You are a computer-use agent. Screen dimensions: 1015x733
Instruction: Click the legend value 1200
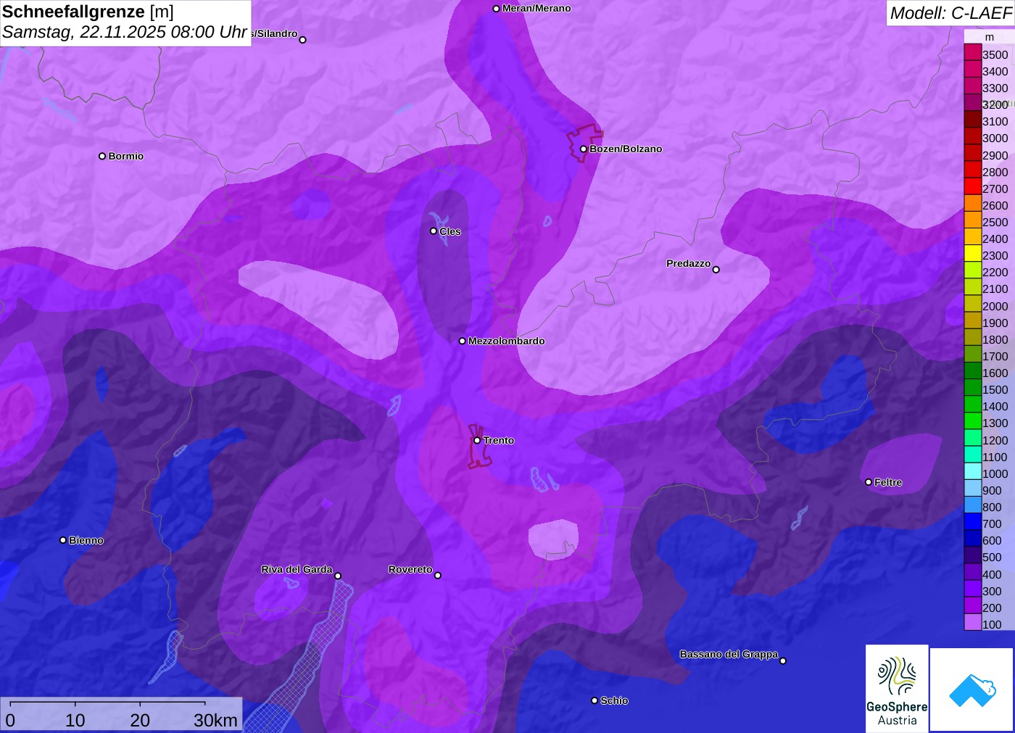995,440
